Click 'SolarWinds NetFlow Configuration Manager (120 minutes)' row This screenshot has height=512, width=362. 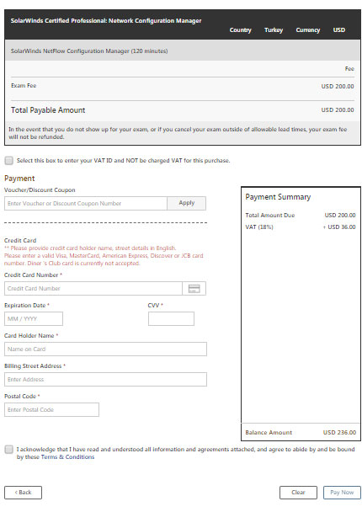point(183,51)
